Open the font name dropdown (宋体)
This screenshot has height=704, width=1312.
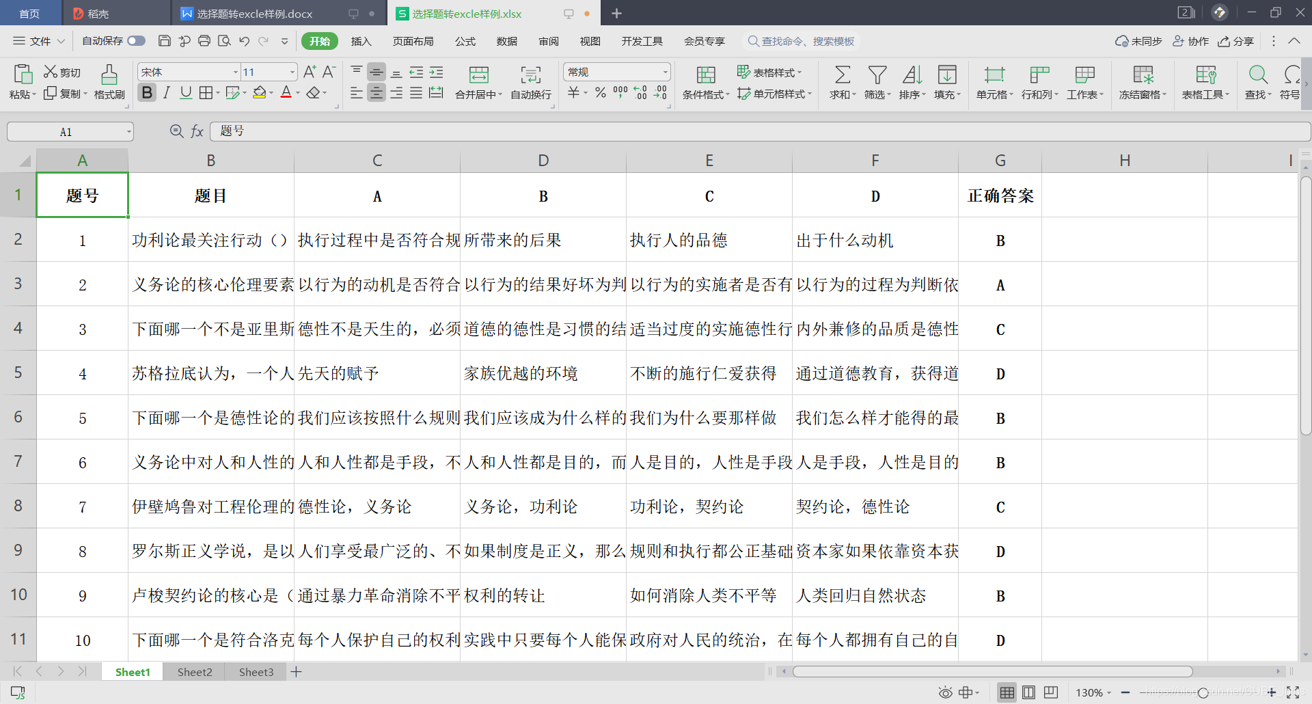[x=236, y=72]
